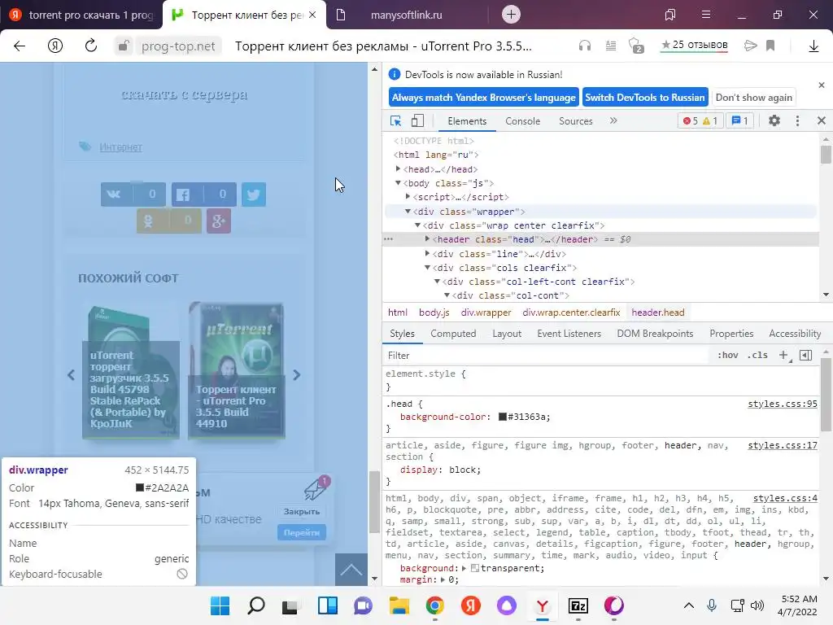The height and width of the screenshot is (625, 833).
Task: Toggle the :hov element state panel
Action: coord(728,355)
